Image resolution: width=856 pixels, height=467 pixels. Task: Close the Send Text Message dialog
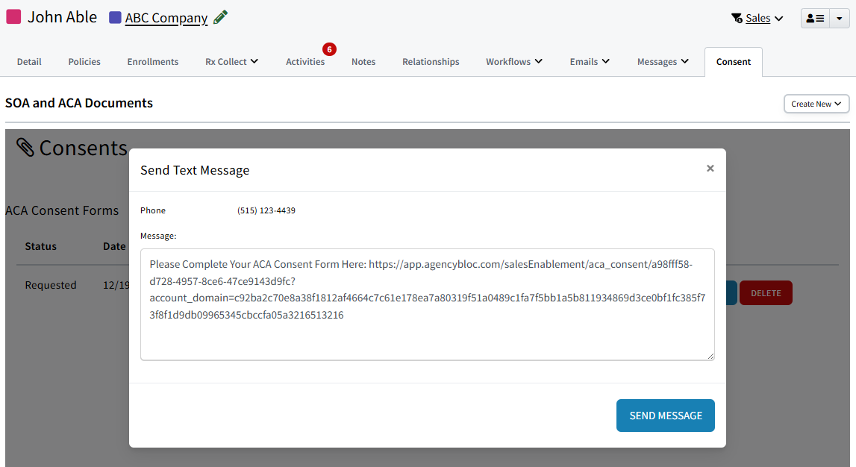(x=710, y=169)
